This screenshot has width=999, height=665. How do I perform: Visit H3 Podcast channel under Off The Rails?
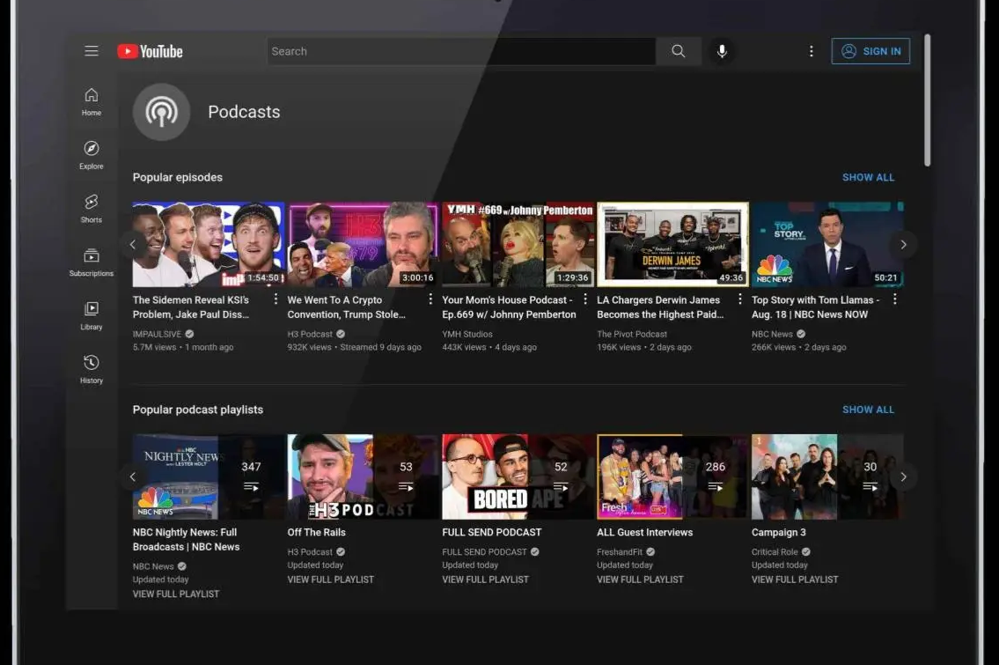[310, 552]
